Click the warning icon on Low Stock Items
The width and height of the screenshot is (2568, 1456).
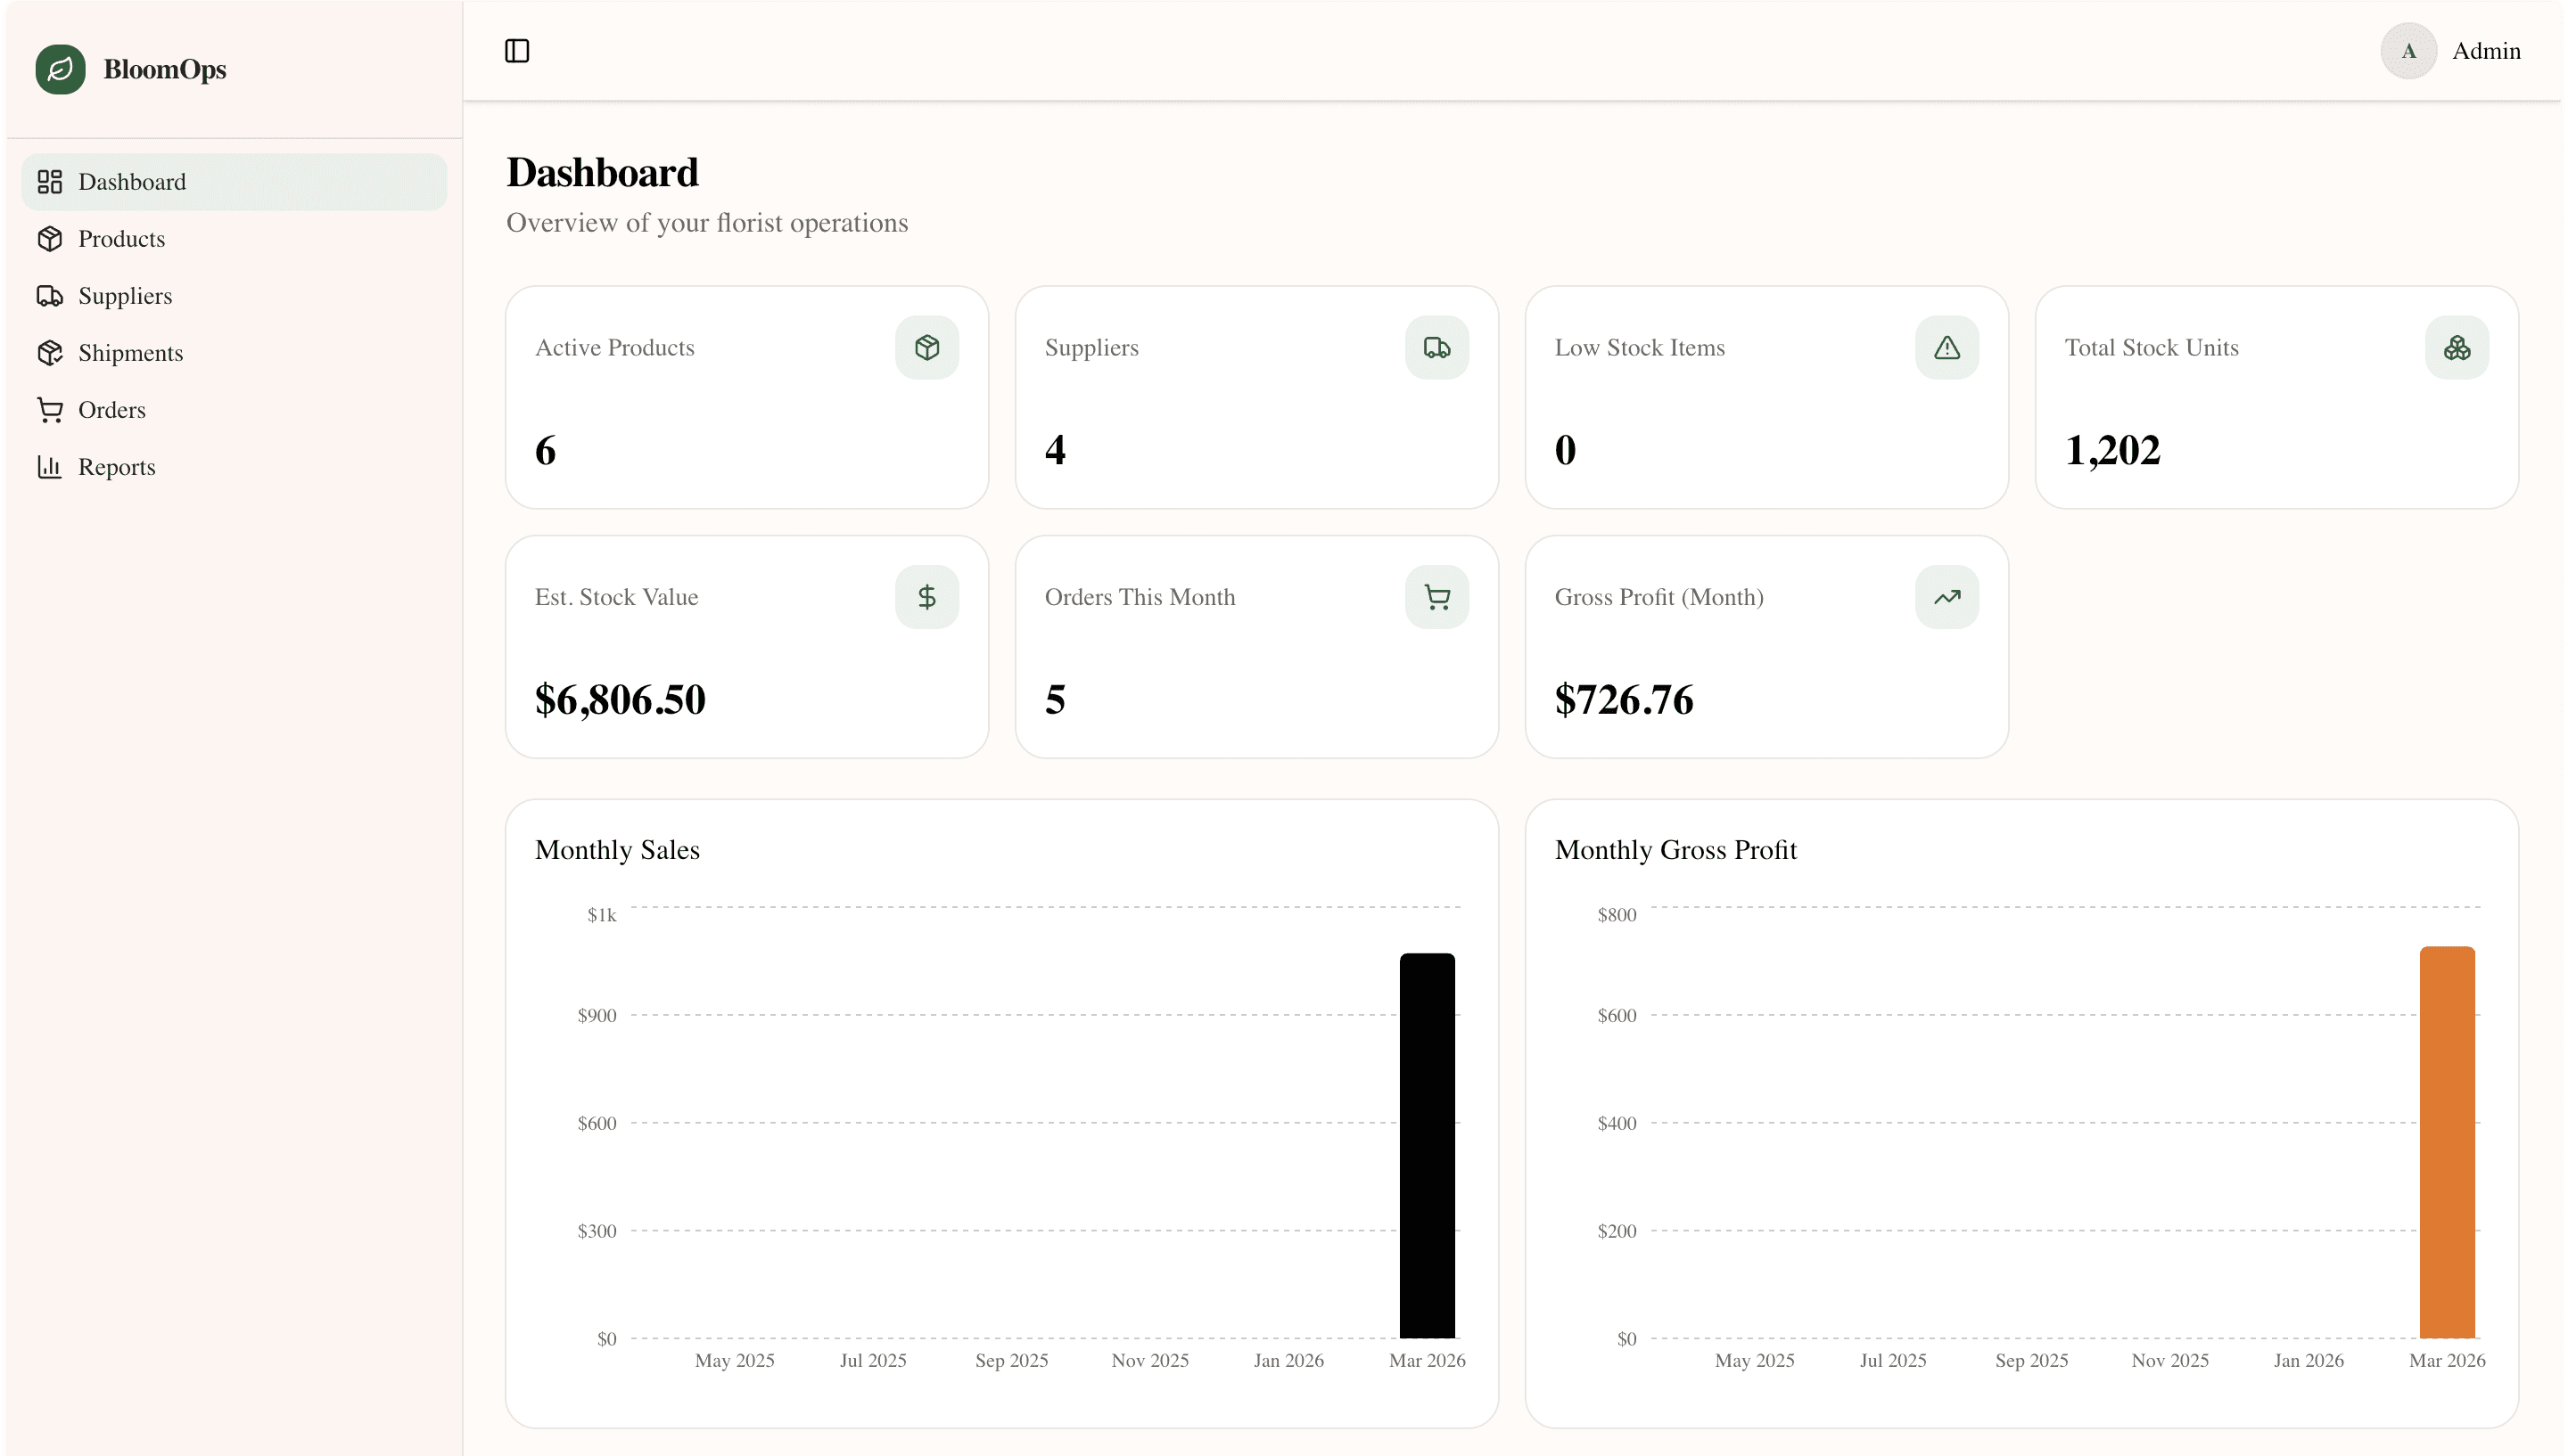coord(1945,347)
